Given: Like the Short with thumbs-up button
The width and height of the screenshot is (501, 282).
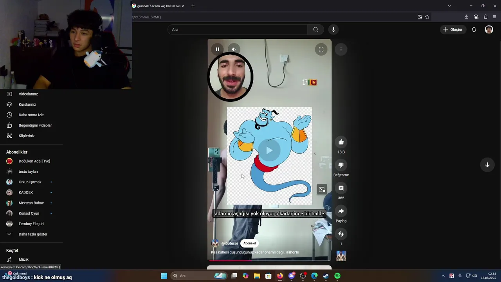Looking at the screenshot, I should (341, 142).
